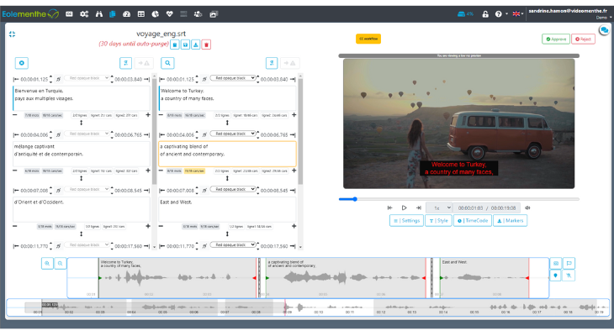Approve the subtitle file
The image size is (614, 336).
[556, 39]
